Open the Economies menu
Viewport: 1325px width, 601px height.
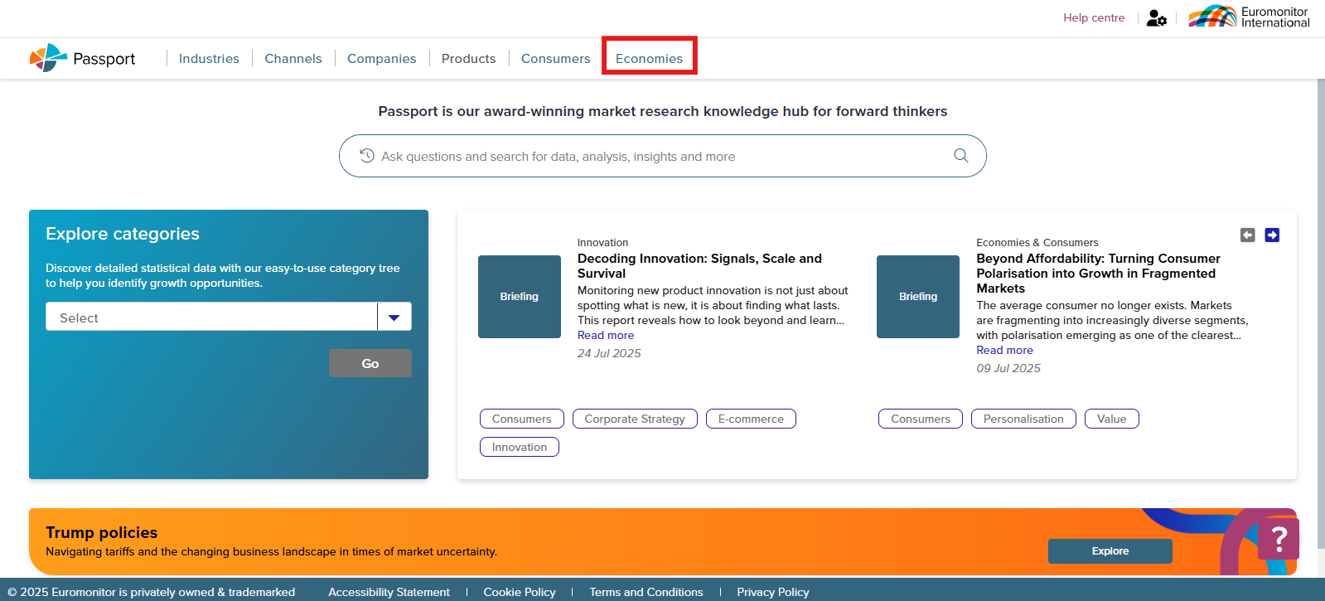(x=649, y=59)
